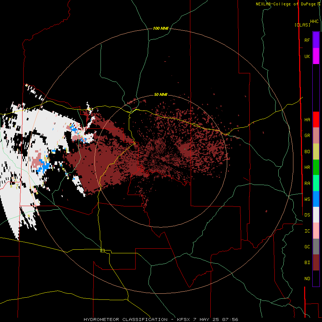Click the UK legend label
The width and height of the screenshot is (322, 322).
point(307,57)
